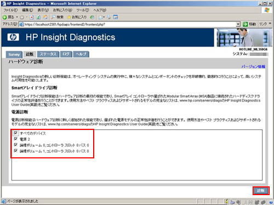Stop page loading icon
The height and width of the screenshot is (205, 274).
32,18
